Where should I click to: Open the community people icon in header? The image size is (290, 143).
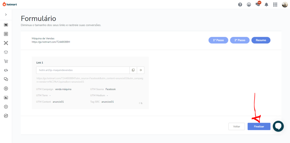tap(249, 5)
